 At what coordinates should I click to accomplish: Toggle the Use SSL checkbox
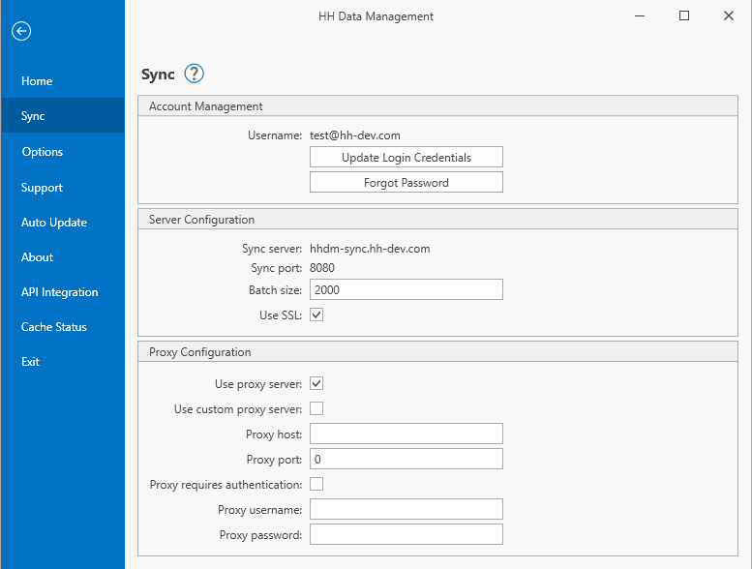point(316,314)
